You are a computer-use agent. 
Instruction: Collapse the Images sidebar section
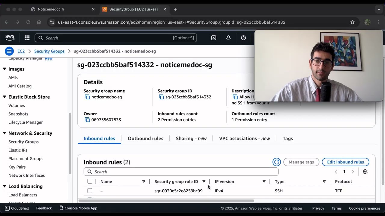(5, 69)
